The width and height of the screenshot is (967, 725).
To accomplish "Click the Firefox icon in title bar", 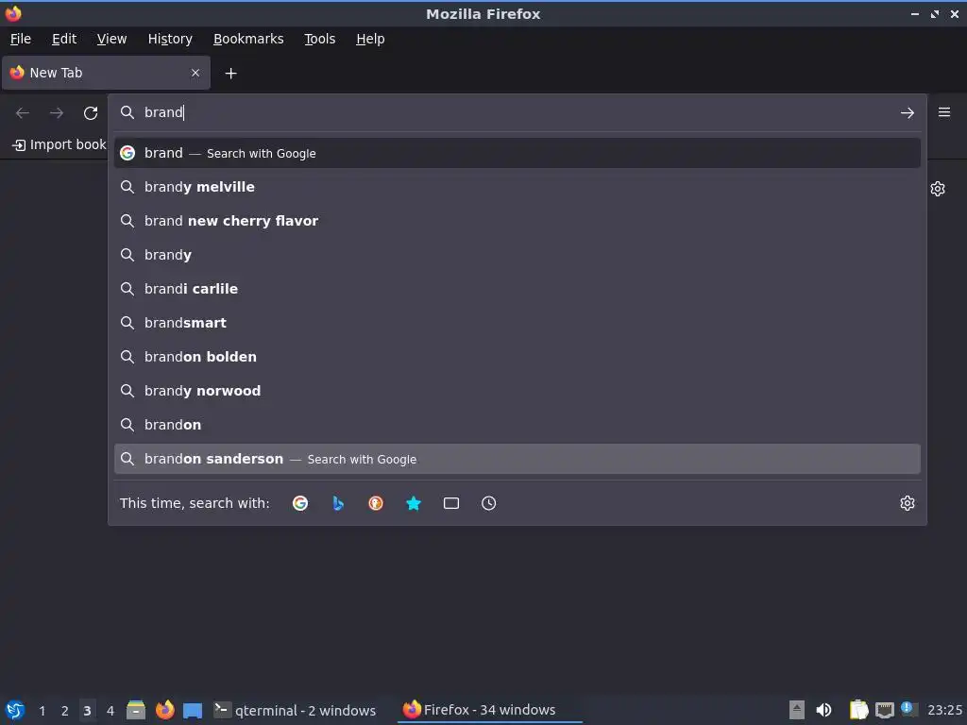I will 13,13.
